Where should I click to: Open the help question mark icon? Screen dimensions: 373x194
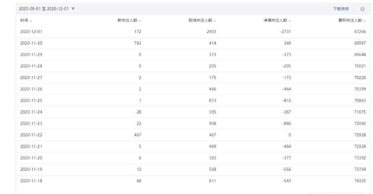[362, 9]
